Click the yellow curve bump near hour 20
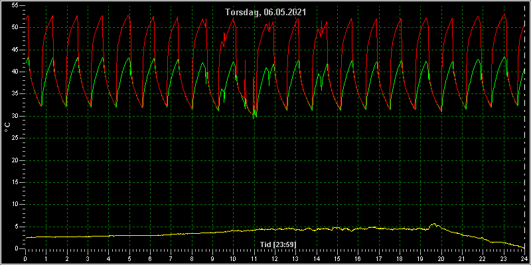The width and height of the screenshot is (531, 265). point(434,225)
